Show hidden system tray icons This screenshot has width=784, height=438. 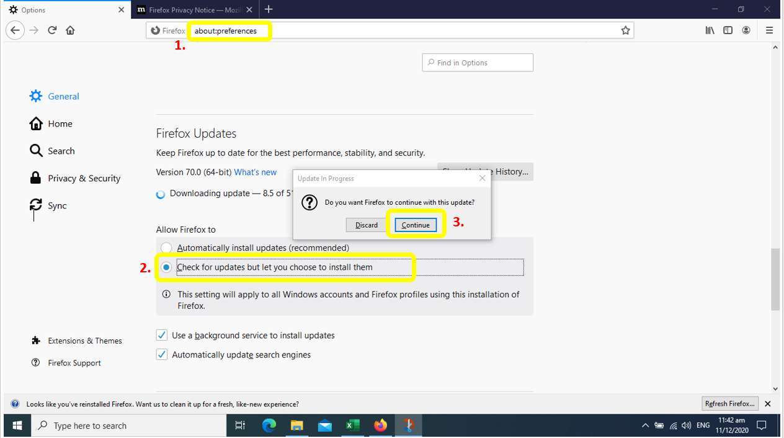pos(645,426)
